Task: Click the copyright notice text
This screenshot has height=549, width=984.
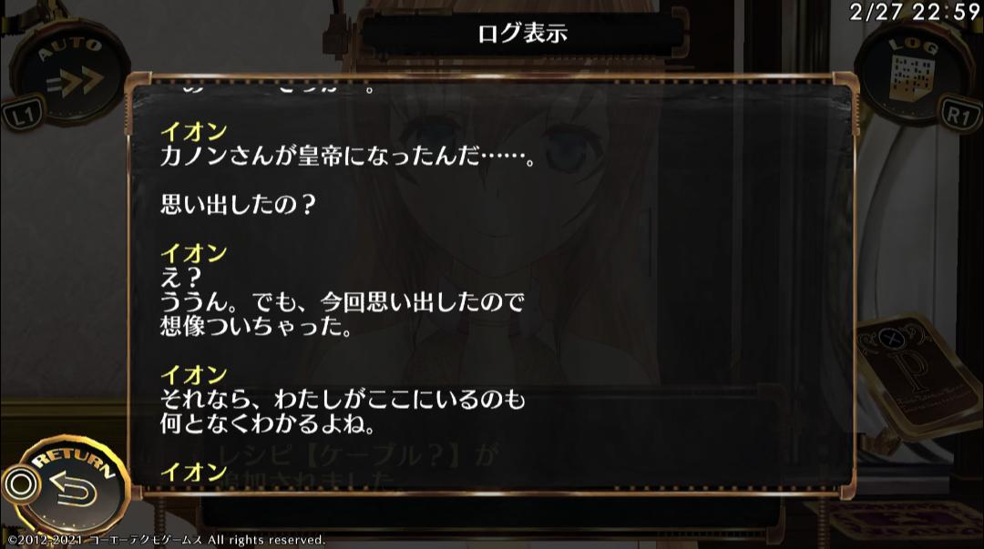Action: [x=167, y=540]
